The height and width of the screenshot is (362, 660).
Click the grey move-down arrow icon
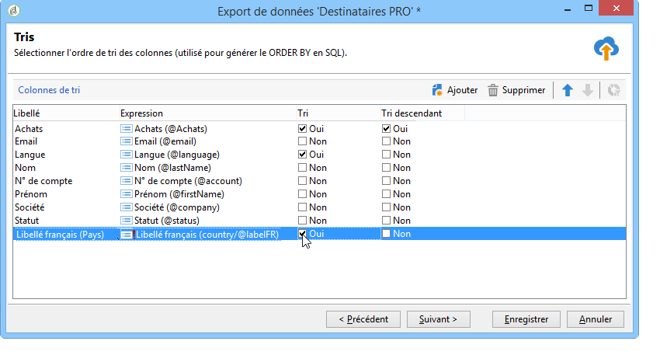[x=588, y=90]
